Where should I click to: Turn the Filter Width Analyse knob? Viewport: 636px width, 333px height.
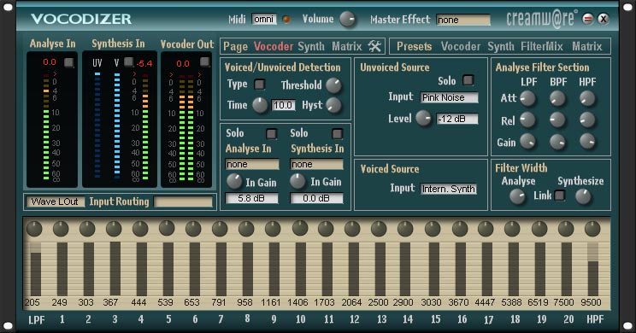[516, 196]
